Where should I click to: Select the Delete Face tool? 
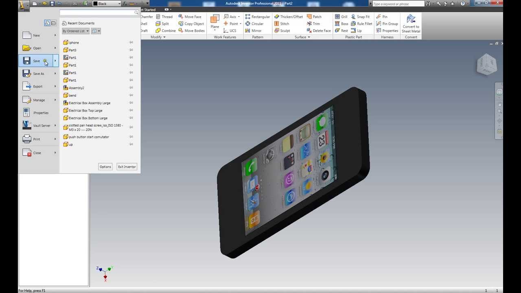click(318, 31)
